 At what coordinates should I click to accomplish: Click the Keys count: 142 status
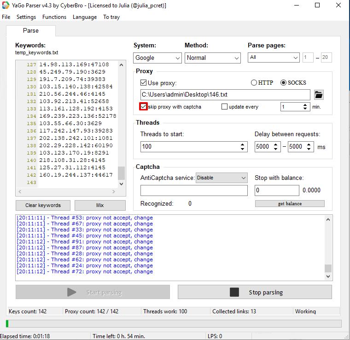(28, 311)
